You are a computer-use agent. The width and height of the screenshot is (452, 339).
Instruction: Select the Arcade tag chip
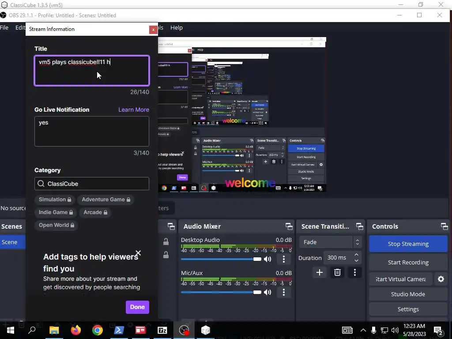click(95, 212)
